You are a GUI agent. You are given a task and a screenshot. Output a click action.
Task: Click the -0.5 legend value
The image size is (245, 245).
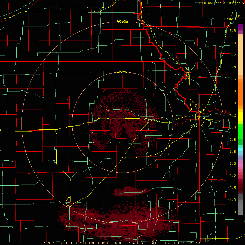[x=232, y=188]
